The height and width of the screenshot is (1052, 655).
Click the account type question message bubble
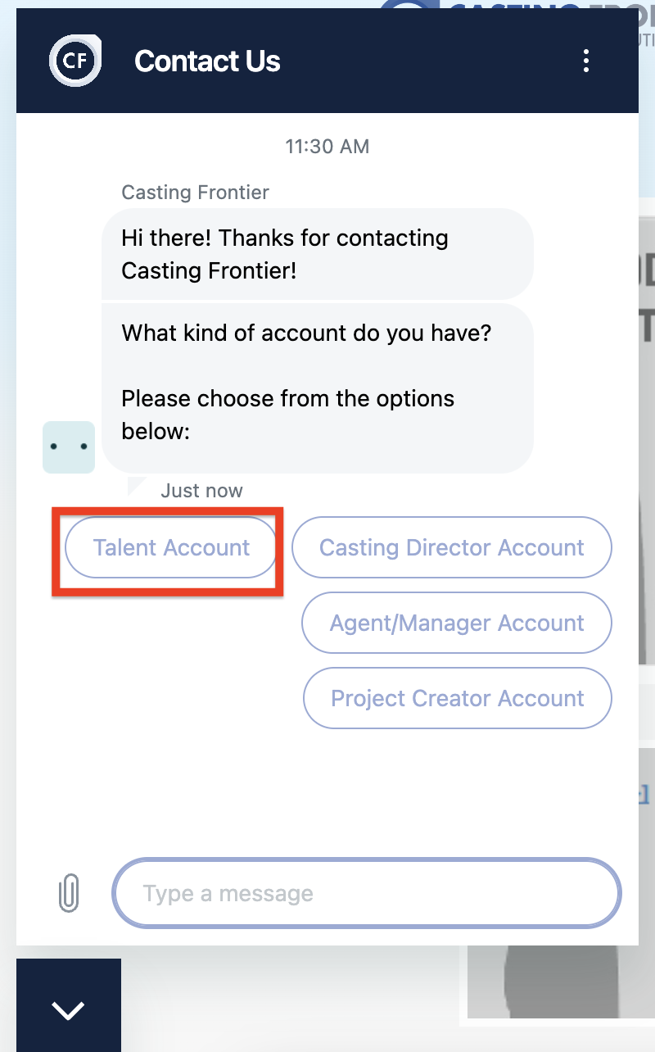318,388
